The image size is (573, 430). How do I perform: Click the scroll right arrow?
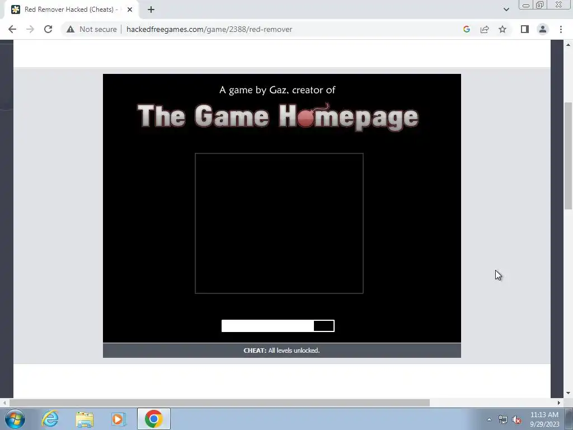pyautogui.click(x=558, y=403)
